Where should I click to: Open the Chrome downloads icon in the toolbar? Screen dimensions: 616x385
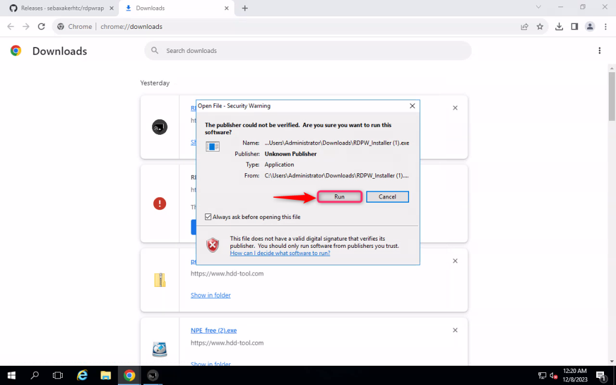[559, 26]
